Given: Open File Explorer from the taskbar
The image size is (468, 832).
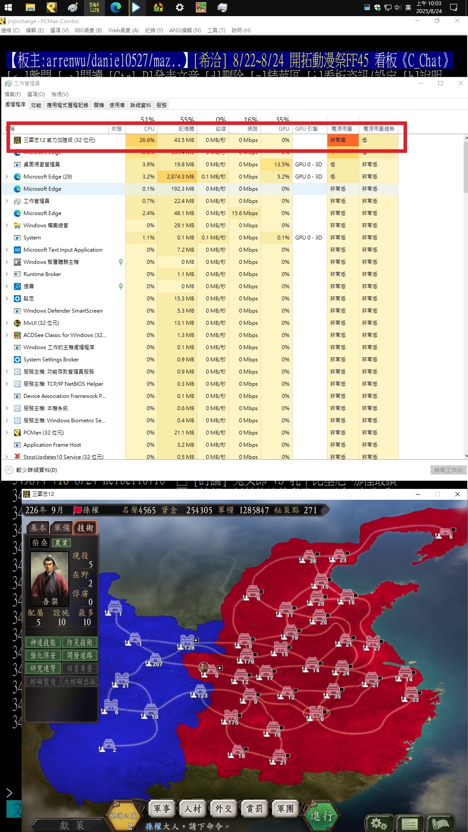Looking at the screenshot, I should click(30, 7).
